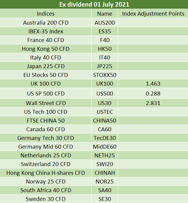Select the 'Australia 200 CFD' cell
The width and height of the screenshot is (188, 203).
coord(46,23)
